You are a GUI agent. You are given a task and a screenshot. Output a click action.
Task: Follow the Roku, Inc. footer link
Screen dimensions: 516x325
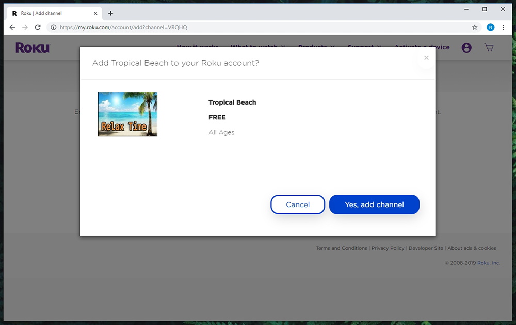488,263
